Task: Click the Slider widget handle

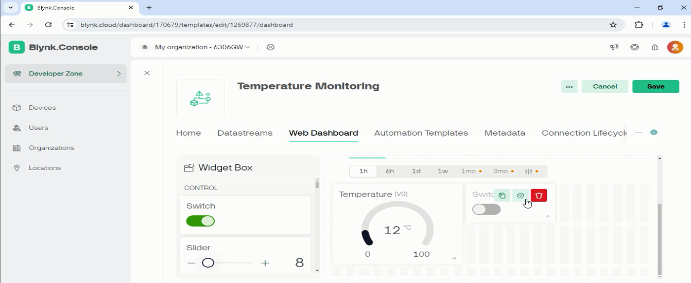Action: [208, 263]
